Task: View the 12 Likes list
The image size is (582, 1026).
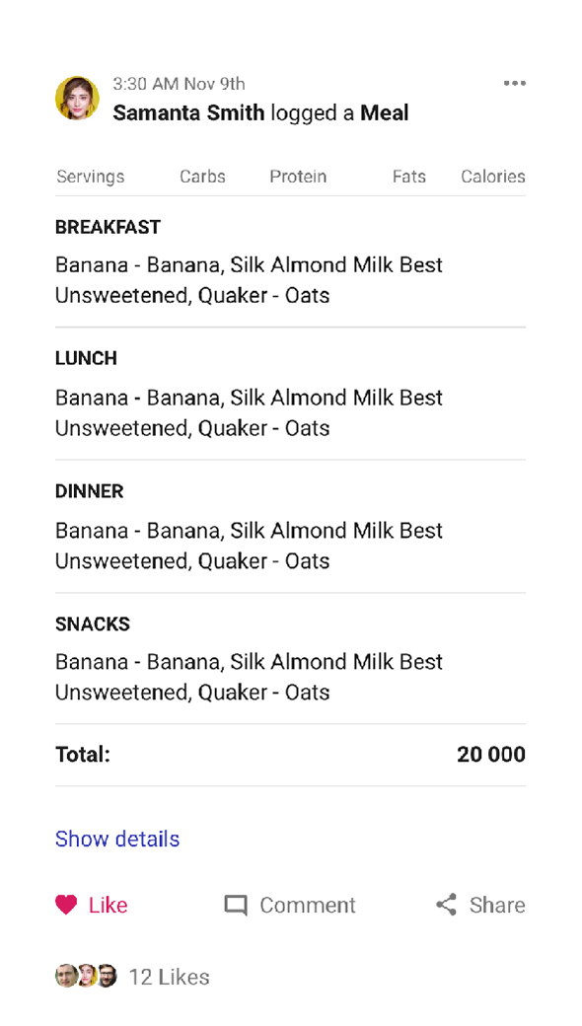Action: click(x=169, y=977)
